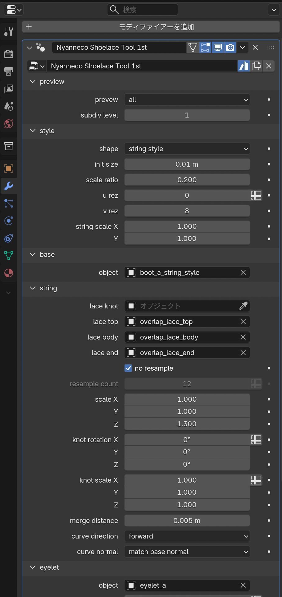The image size is (282, 597).
Task: Clear the boot_a_string_style base object
Action: pyautogui.click(x=243, y=272)
